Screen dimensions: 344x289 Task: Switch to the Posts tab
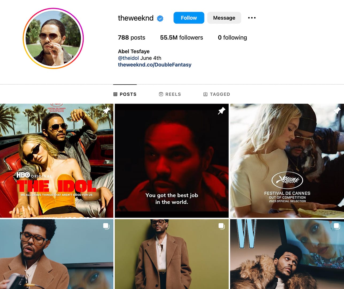(125, 94)
